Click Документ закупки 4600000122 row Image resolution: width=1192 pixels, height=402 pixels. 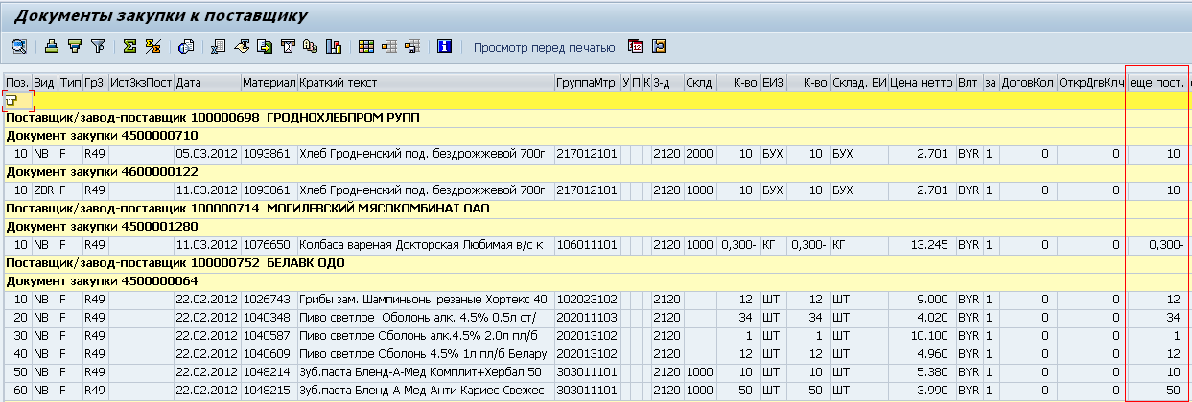click(x=596, y=172)
